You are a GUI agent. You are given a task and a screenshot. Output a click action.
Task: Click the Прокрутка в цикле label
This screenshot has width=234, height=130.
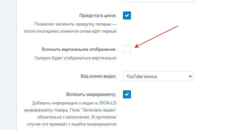tap(98, 15)
